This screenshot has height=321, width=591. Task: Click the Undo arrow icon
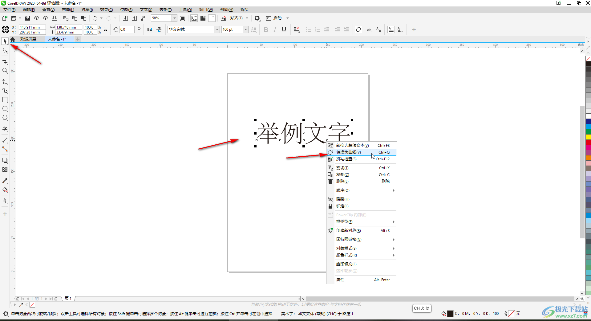[95, 18]
